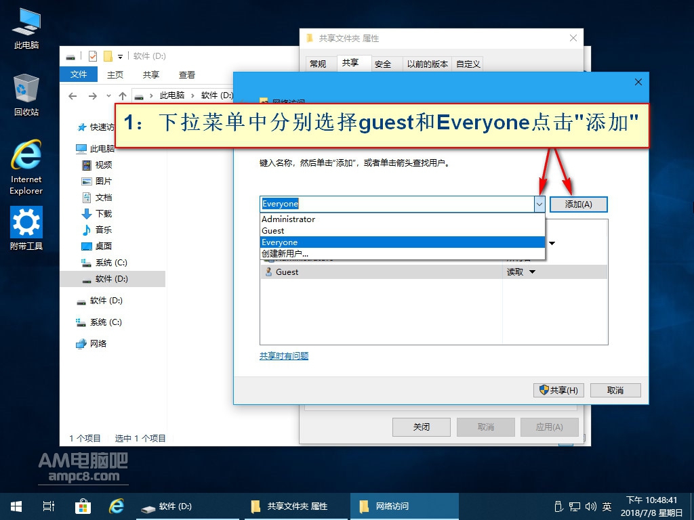Click the Windows Start button

[x=16, y=506]
